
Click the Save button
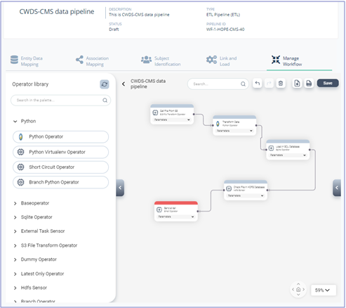click(328, 83)
